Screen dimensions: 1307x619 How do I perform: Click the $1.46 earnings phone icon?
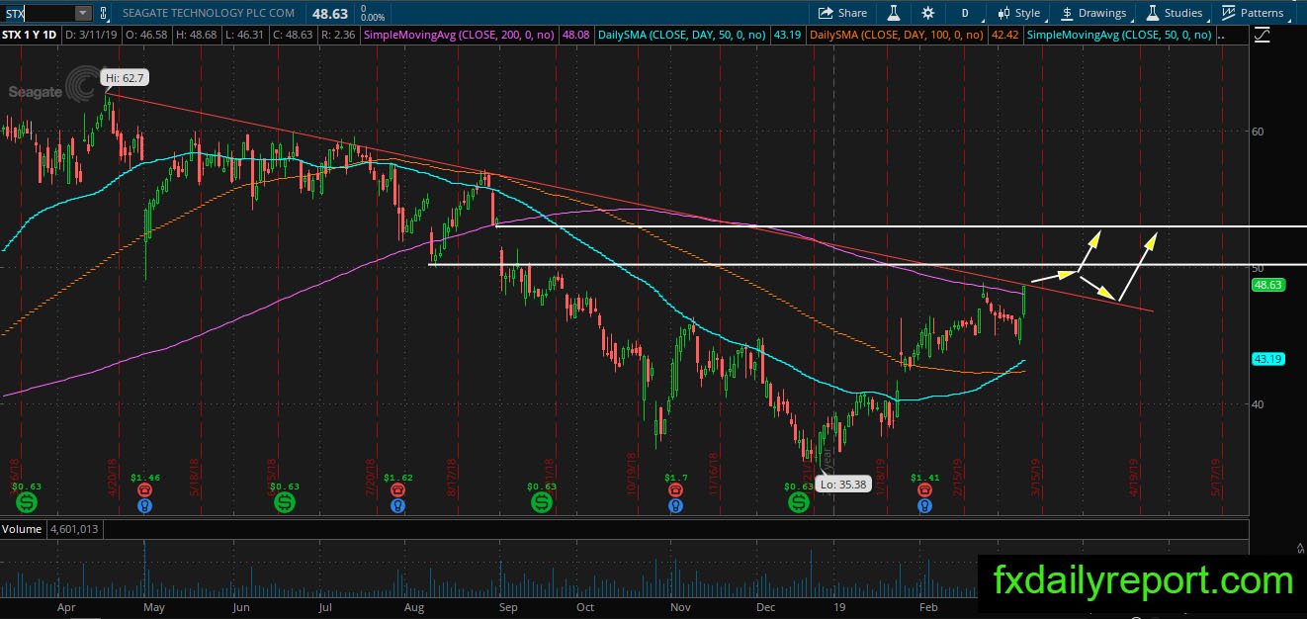[x=145, y=488]
